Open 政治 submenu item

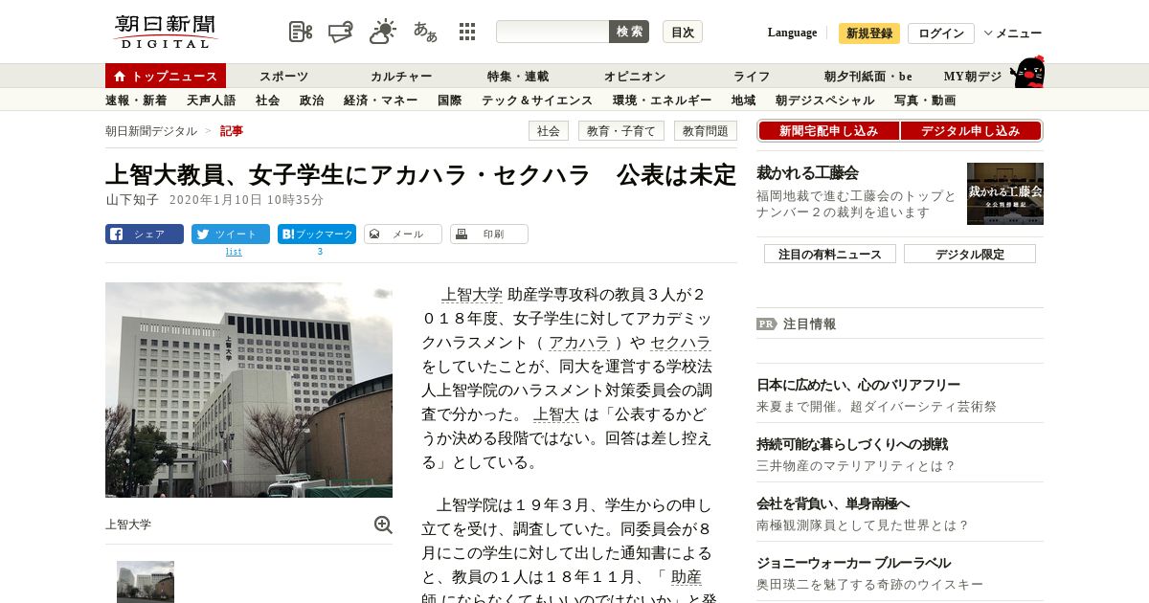coord(311,100)
